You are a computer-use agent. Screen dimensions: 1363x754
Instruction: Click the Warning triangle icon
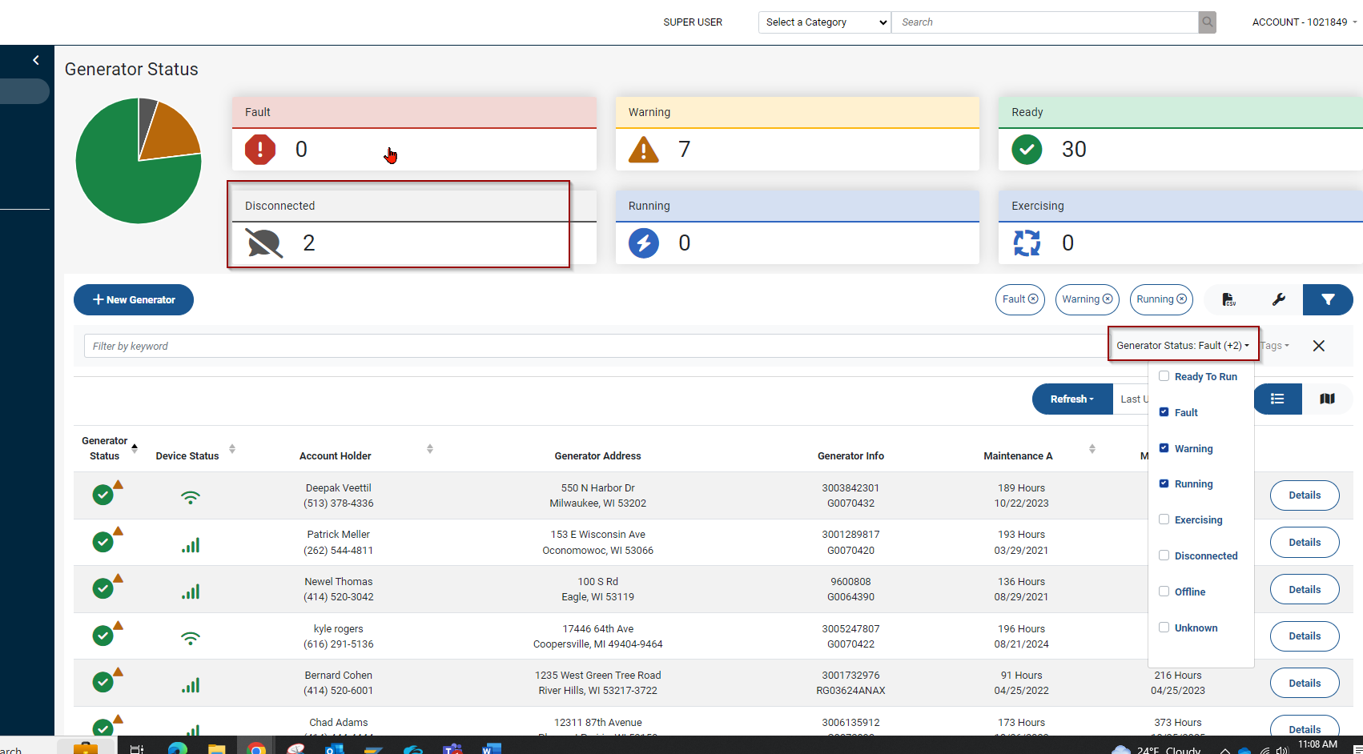point(644,150)
